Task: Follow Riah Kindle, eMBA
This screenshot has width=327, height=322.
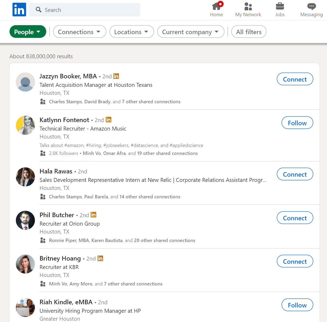Action: [297, 305]
